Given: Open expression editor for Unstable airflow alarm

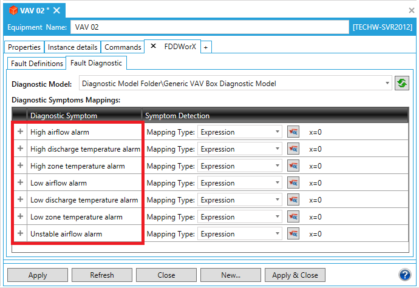Looking at the screenshot, I should pos(294,234).
